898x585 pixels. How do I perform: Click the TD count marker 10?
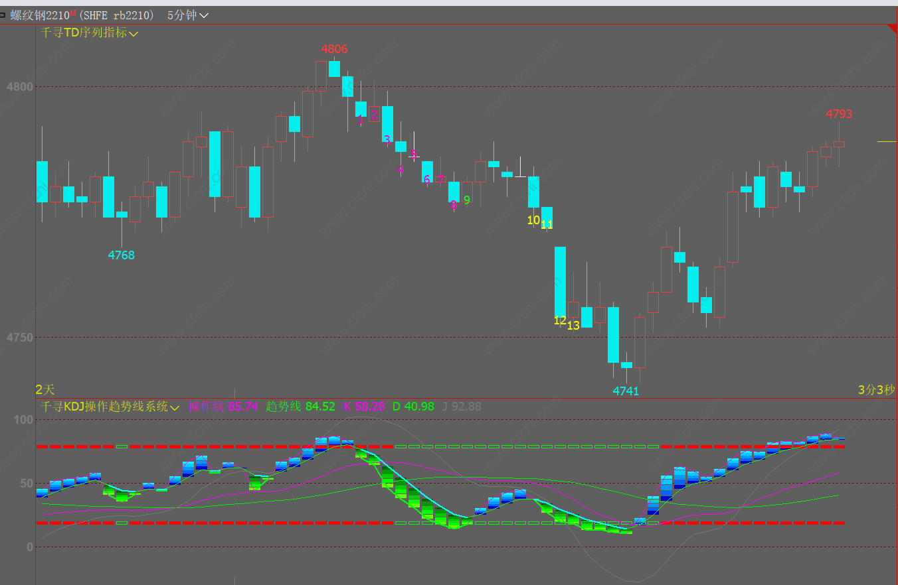point(533,220)
